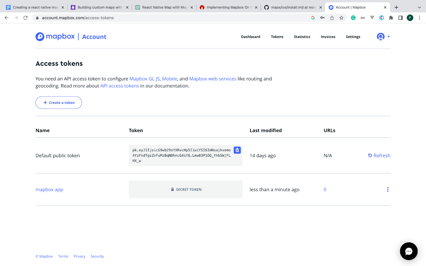The height and width of the screenshot is (266, 426).
Task: Open the API access tokens link
Action: click(120, 86)
